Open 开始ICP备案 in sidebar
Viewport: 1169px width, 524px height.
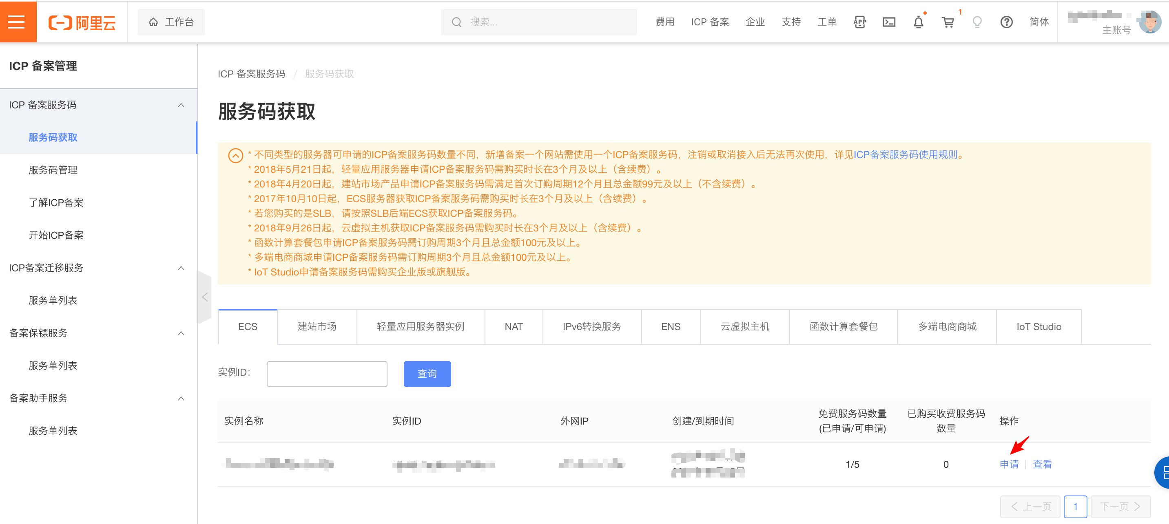56,235
